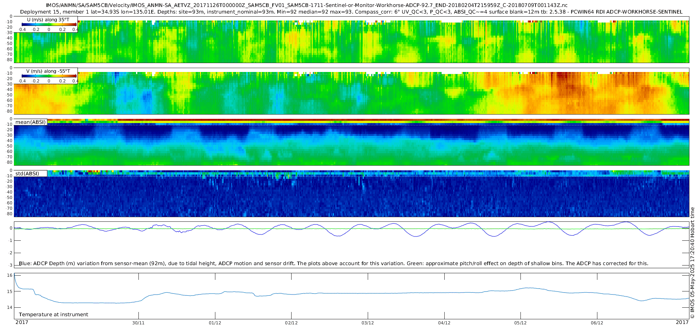This screenshot has width=696, height=329.
Task: Click the IMOS file path title
Action: [307, 5]
